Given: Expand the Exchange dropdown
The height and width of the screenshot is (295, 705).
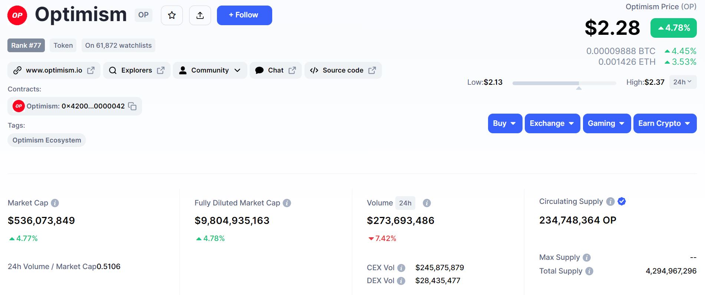Looking at the screenshot, I should pyautogui.click(x=552, y=123).
